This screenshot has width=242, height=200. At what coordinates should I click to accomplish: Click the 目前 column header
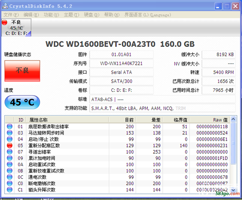click(x=123, y=120)
